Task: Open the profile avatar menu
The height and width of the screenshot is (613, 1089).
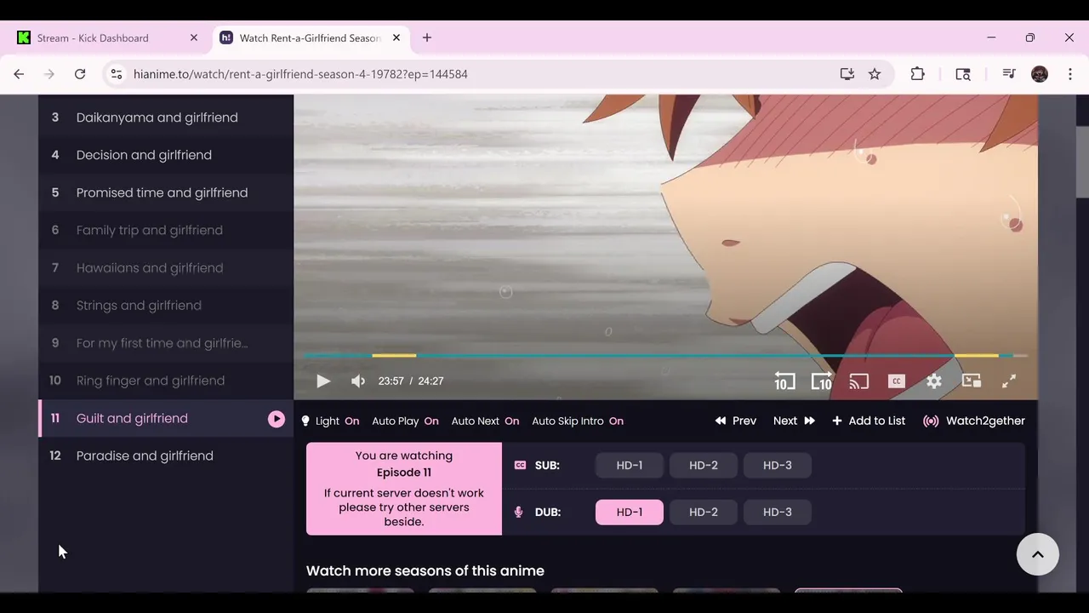Action: [x=1040, y=74]
